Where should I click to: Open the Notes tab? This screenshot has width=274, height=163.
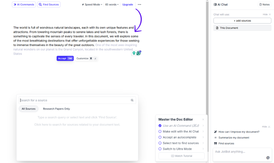coord(264,5)
